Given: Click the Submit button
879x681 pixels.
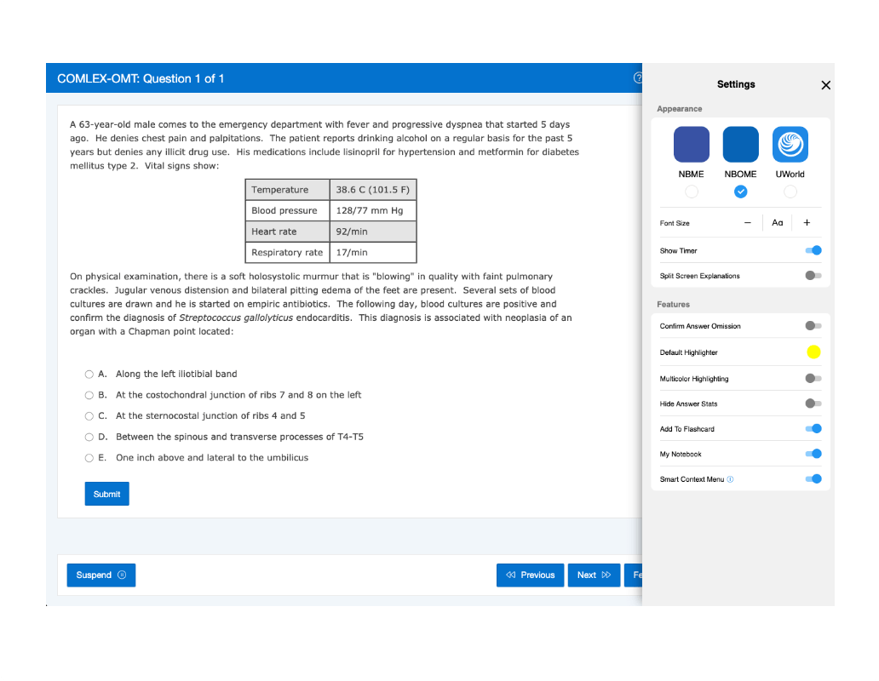Looking at the screenshot, I should tap(106, 494).
